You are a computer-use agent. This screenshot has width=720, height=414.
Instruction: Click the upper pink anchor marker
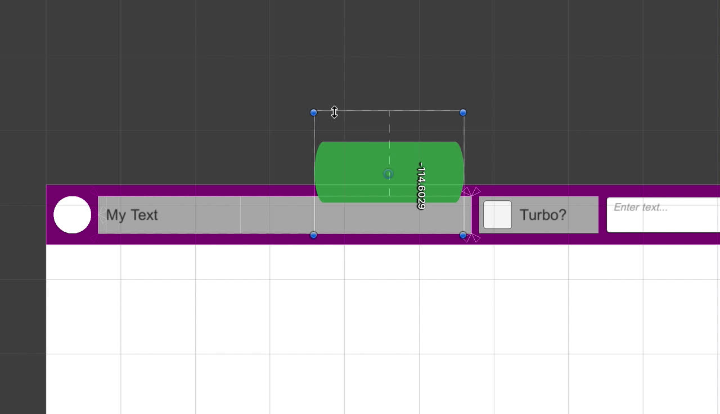[471, 192]
